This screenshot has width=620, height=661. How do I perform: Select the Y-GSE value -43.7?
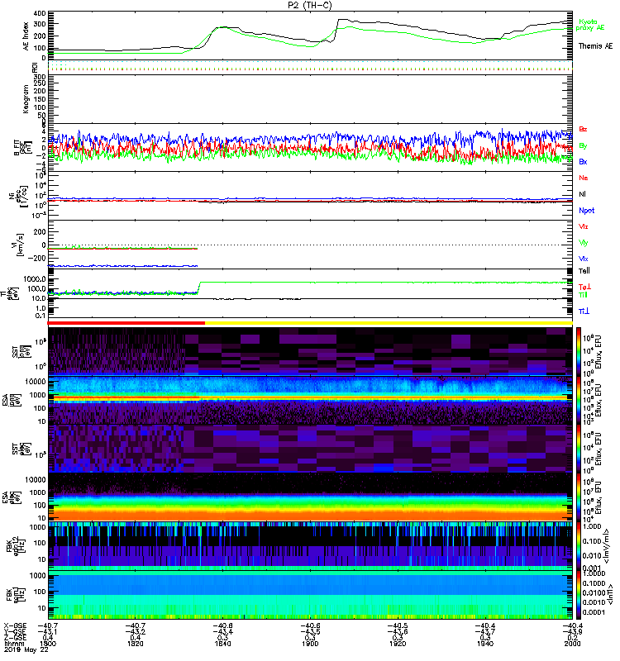(484, 632)
